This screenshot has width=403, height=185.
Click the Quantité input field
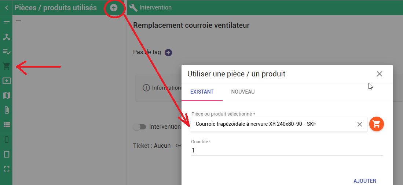(x=286, y=150)
